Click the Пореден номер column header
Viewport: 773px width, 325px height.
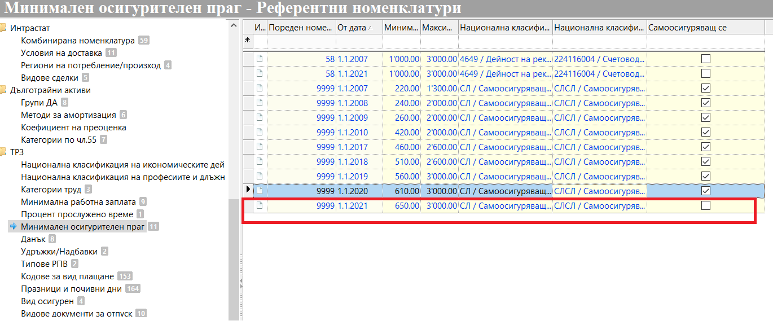pos(301,27)
